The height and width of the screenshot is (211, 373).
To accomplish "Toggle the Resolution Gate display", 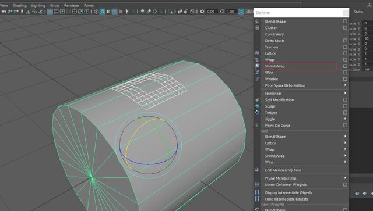I will (x=62, y=12).
